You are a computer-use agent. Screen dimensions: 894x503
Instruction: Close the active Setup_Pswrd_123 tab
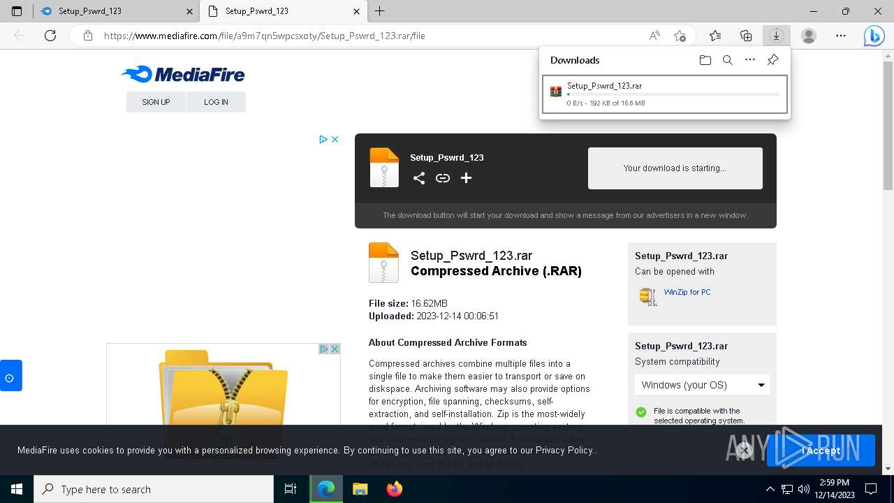click(x=356, y=11)
